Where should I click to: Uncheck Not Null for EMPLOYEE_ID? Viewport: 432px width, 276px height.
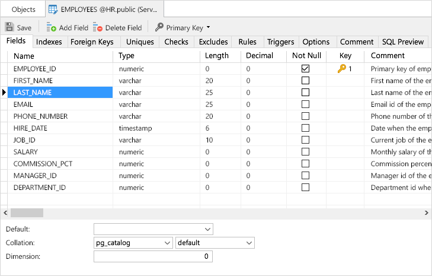tap(305, 68)
